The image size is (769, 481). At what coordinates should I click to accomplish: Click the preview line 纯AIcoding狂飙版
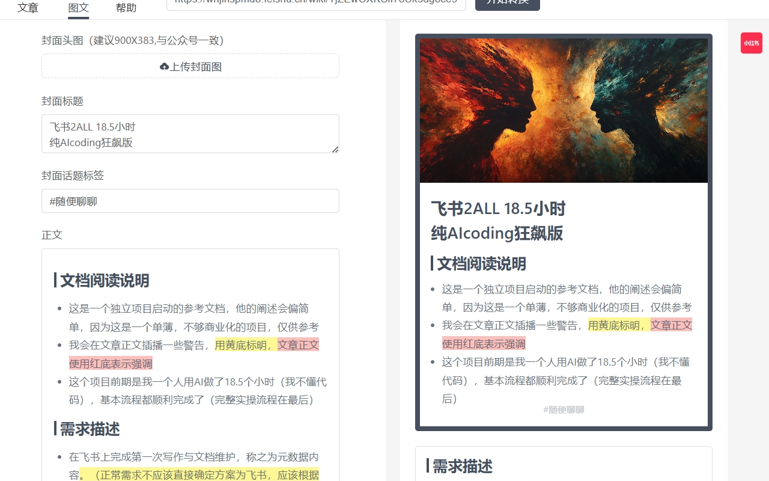497,233
